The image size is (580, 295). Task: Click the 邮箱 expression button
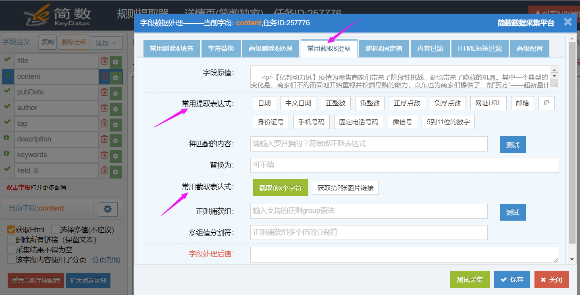click(522, 103)
